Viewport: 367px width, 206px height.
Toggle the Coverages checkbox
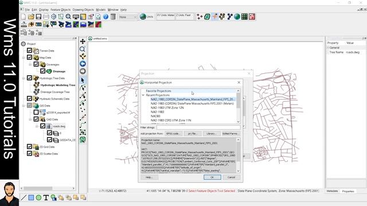(x=36, y=64)
